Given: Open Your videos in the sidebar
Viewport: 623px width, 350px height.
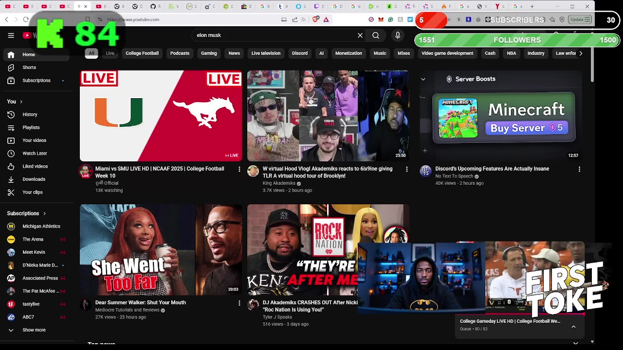Looking at the screenshot, I should (x=37, y=140).
